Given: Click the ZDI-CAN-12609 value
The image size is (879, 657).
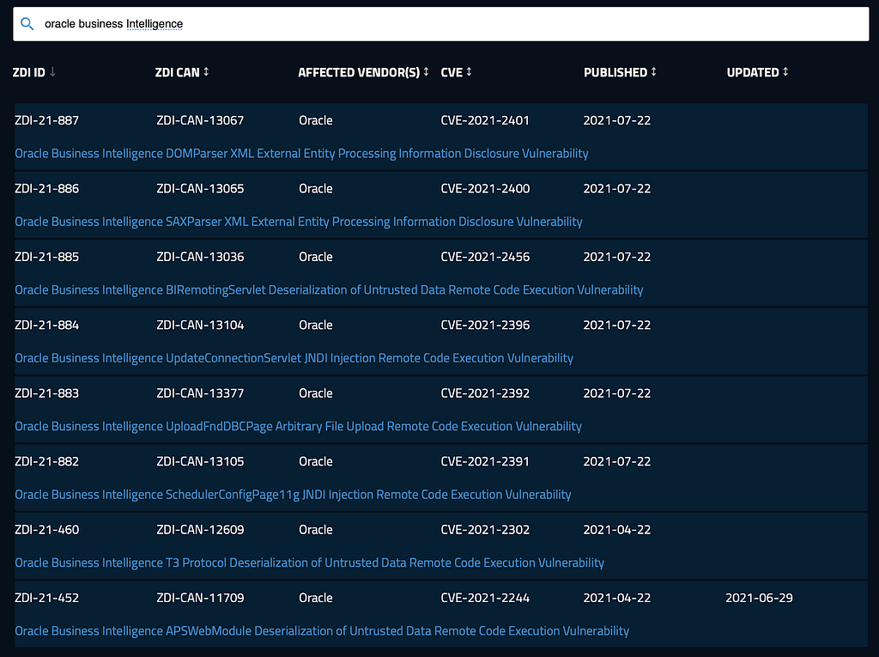Looking at the screenshot, I should [x=200, y=530].
